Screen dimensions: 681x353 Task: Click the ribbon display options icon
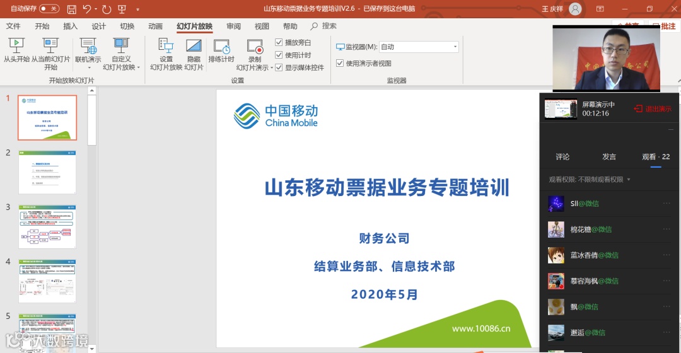point(600,9)
